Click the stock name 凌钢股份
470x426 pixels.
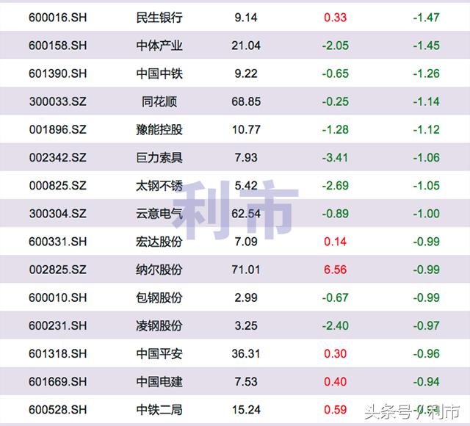(159, 325)
